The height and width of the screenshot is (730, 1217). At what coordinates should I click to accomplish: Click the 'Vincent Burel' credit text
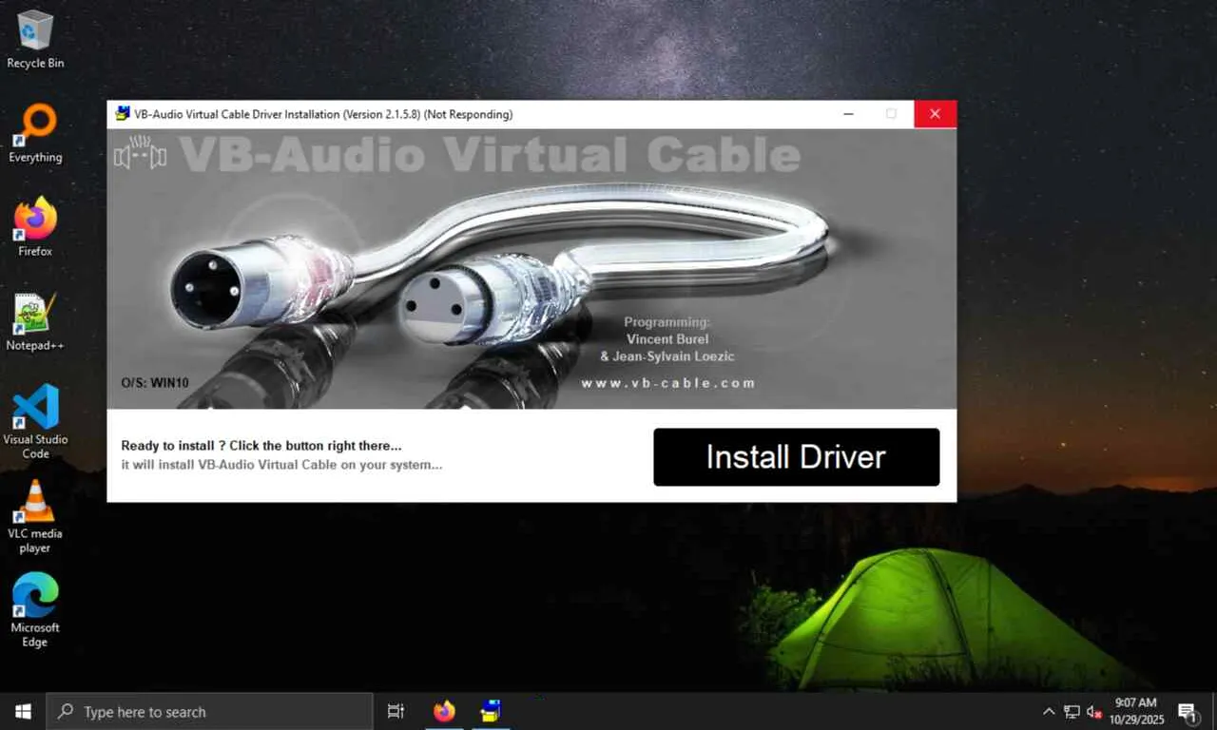click(667, 339)
